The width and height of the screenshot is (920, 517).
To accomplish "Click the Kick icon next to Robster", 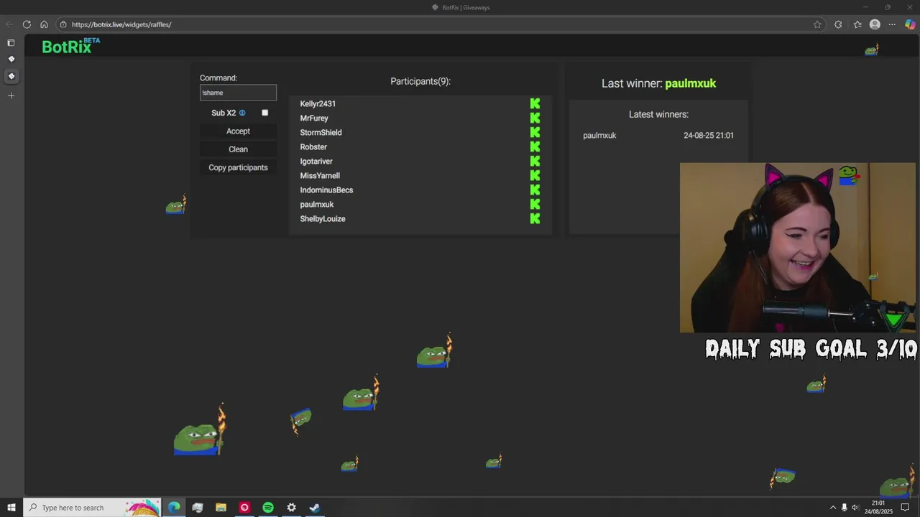I will click(x=535, y=146).
